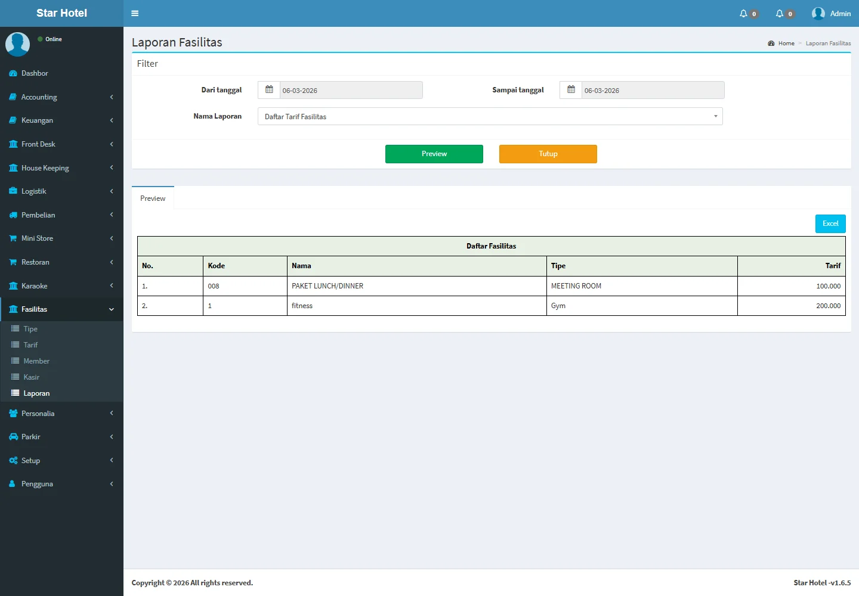Export the report with the Excel button
859x596 pixels.
pos(830,223)
